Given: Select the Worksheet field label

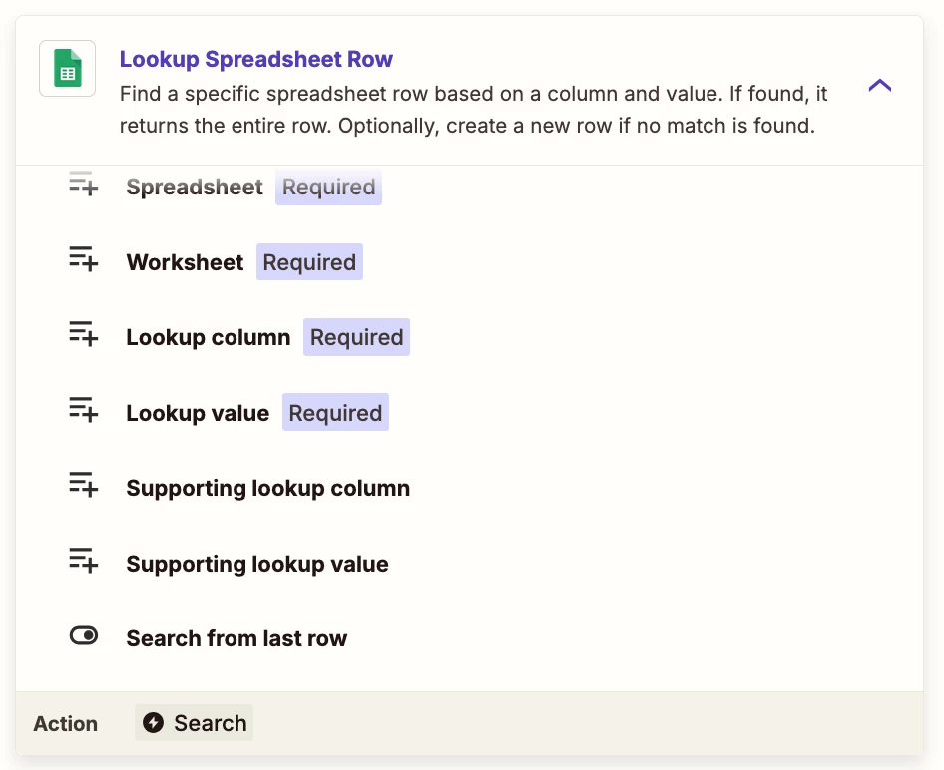Looking at the screenshot, I should pos(185,262).
